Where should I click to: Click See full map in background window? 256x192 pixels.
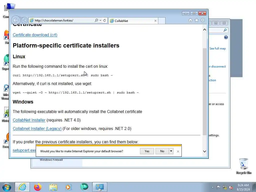[217, 48]
